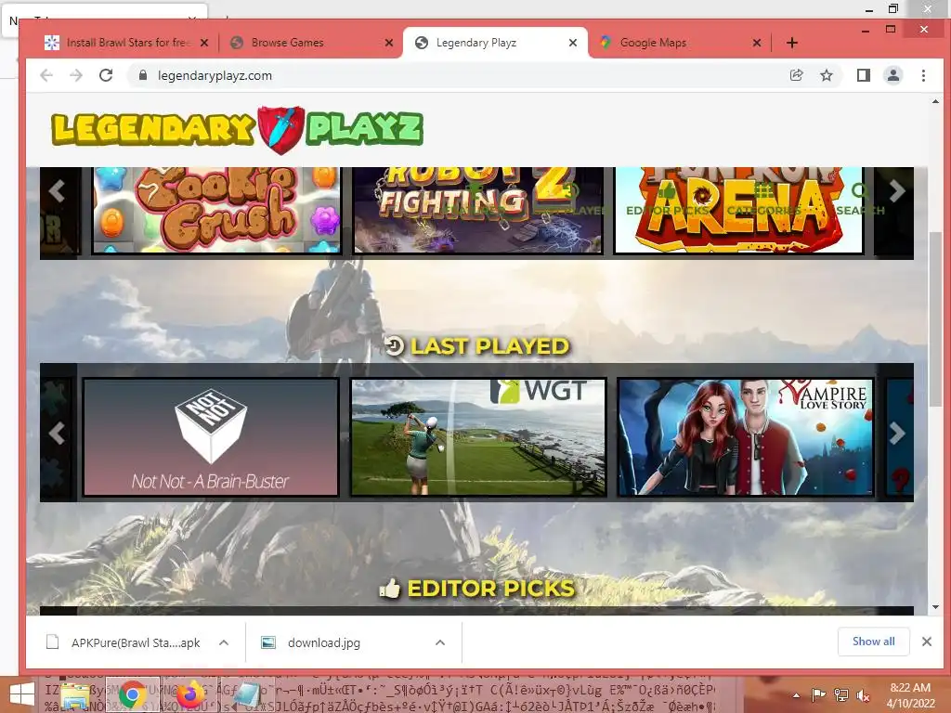Image resolution: width=951 pixels, height=713 pixels.
Task: Launch Firefox from taskbar
Action: [190, 694]
